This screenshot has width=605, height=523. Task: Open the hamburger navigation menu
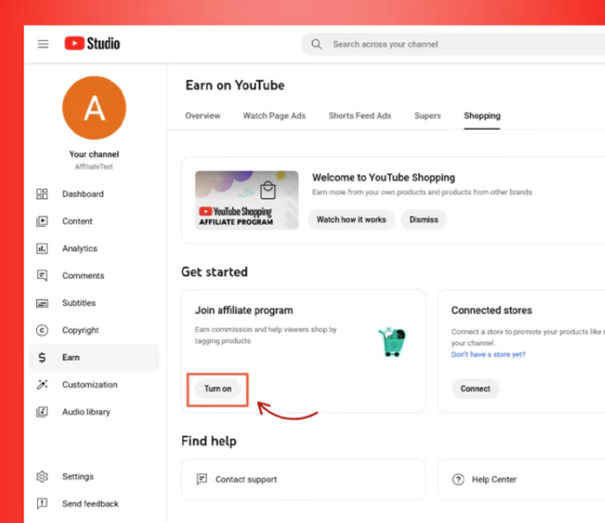coord(43,44)
